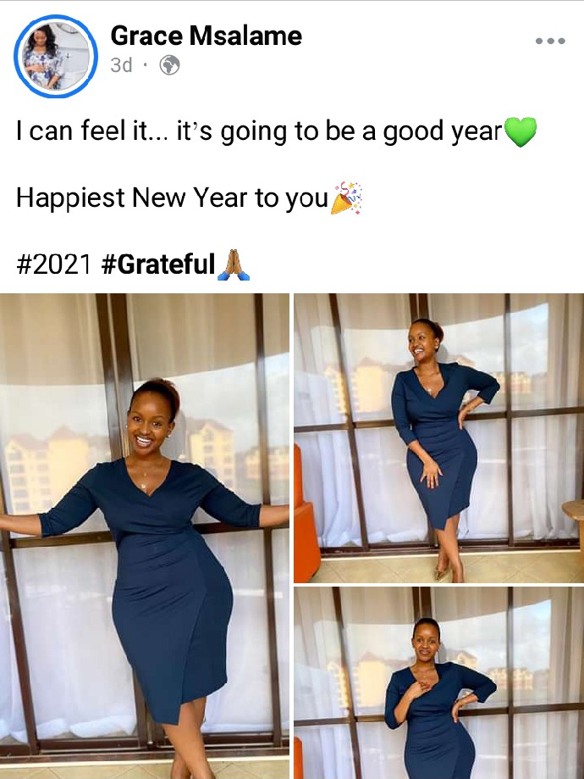This screenshot has height=779, width=584.
Task: Click the praying hands emoji
Action: coord(234,264)
